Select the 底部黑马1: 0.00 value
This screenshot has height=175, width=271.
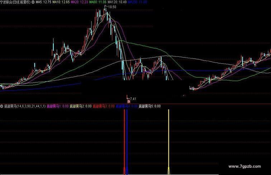pyautogui.click(x=58, y=106)
